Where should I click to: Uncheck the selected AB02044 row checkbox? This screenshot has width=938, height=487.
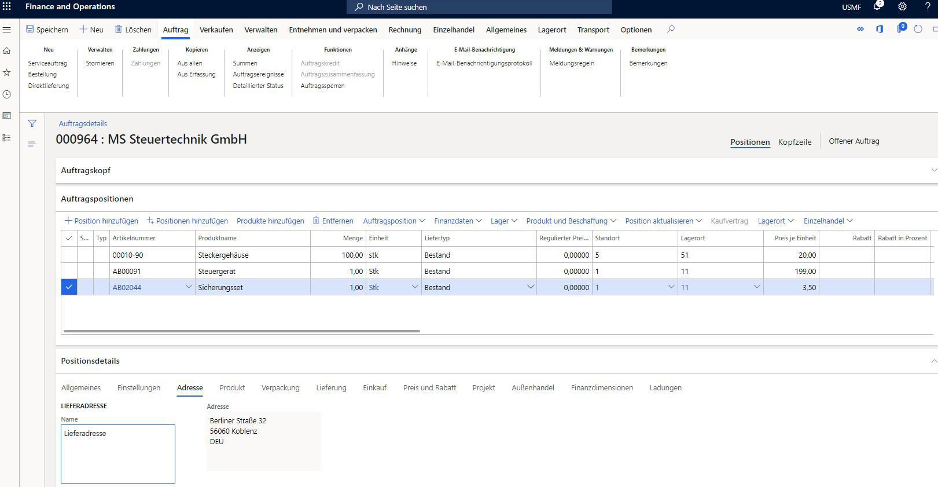click(69, 287)
